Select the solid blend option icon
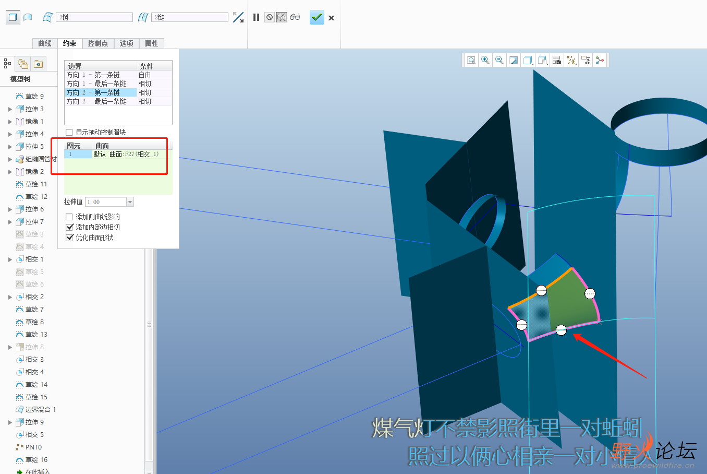 click(x=13, y=17)
